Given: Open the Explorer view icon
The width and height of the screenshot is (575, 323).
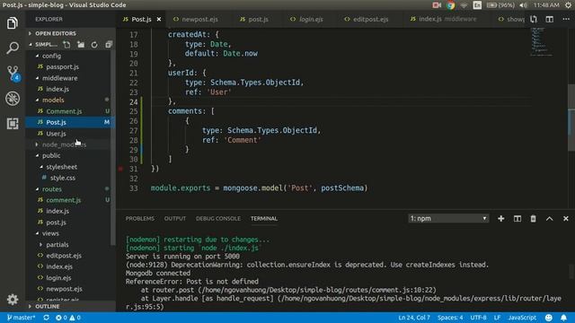Looking at the screenshot, I should pyautogui.click(x=13, y=23).
